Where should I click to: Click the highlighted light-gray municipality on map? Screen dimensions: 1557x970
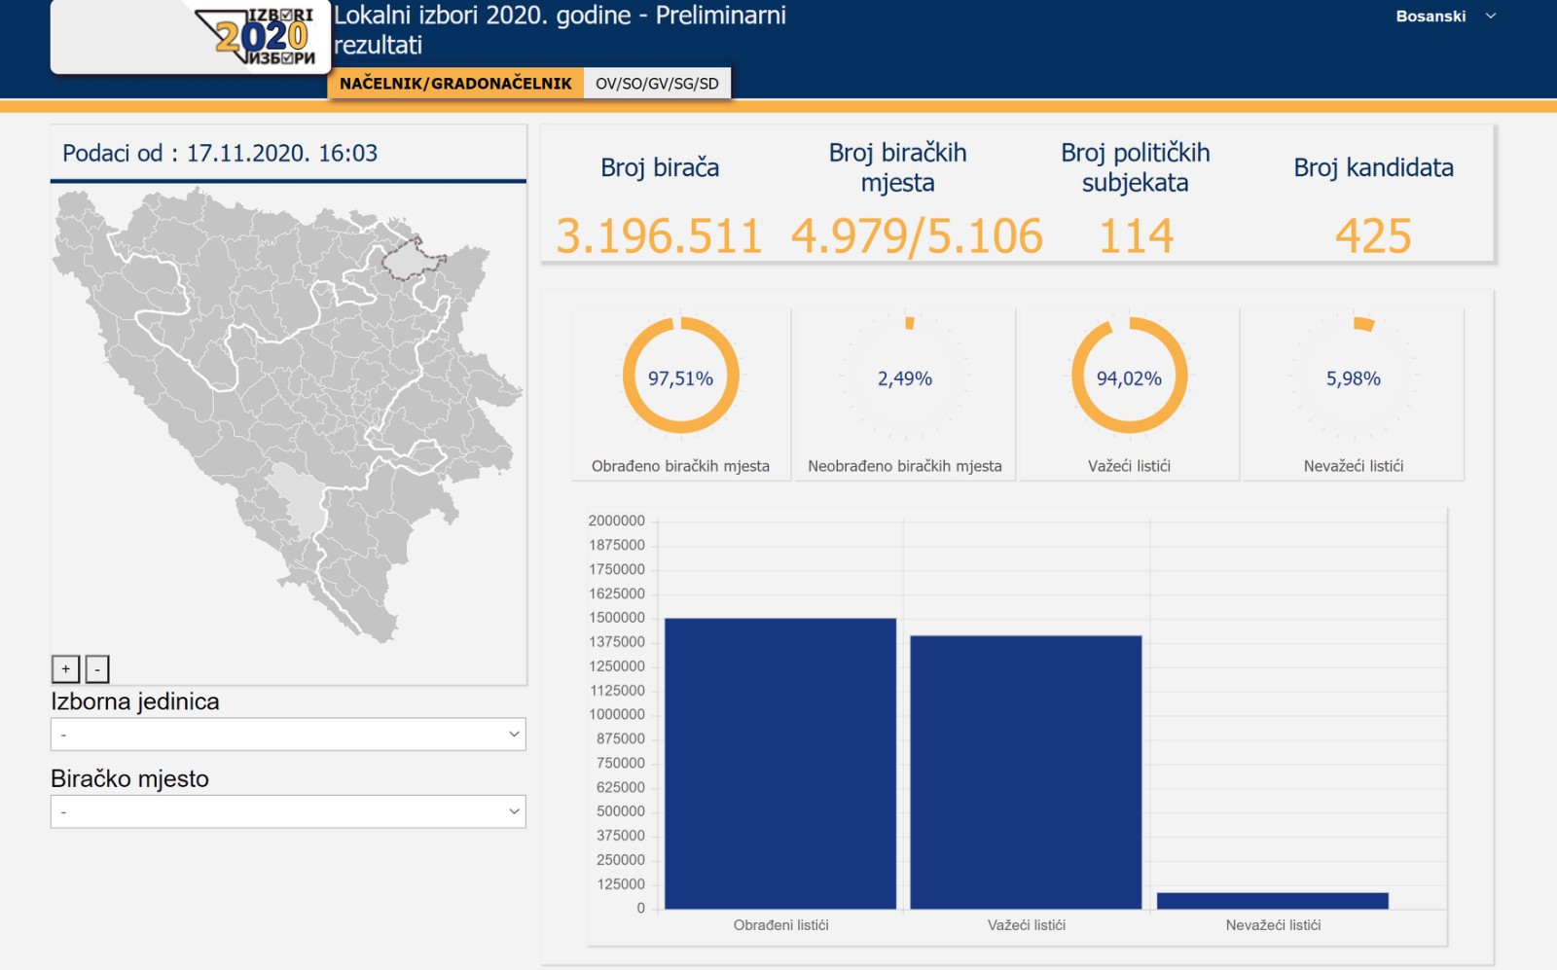[x=299, y=498]
